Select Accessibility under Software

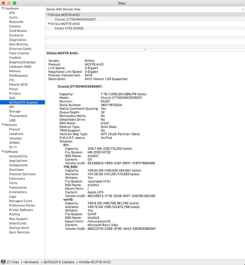[18, 156]
